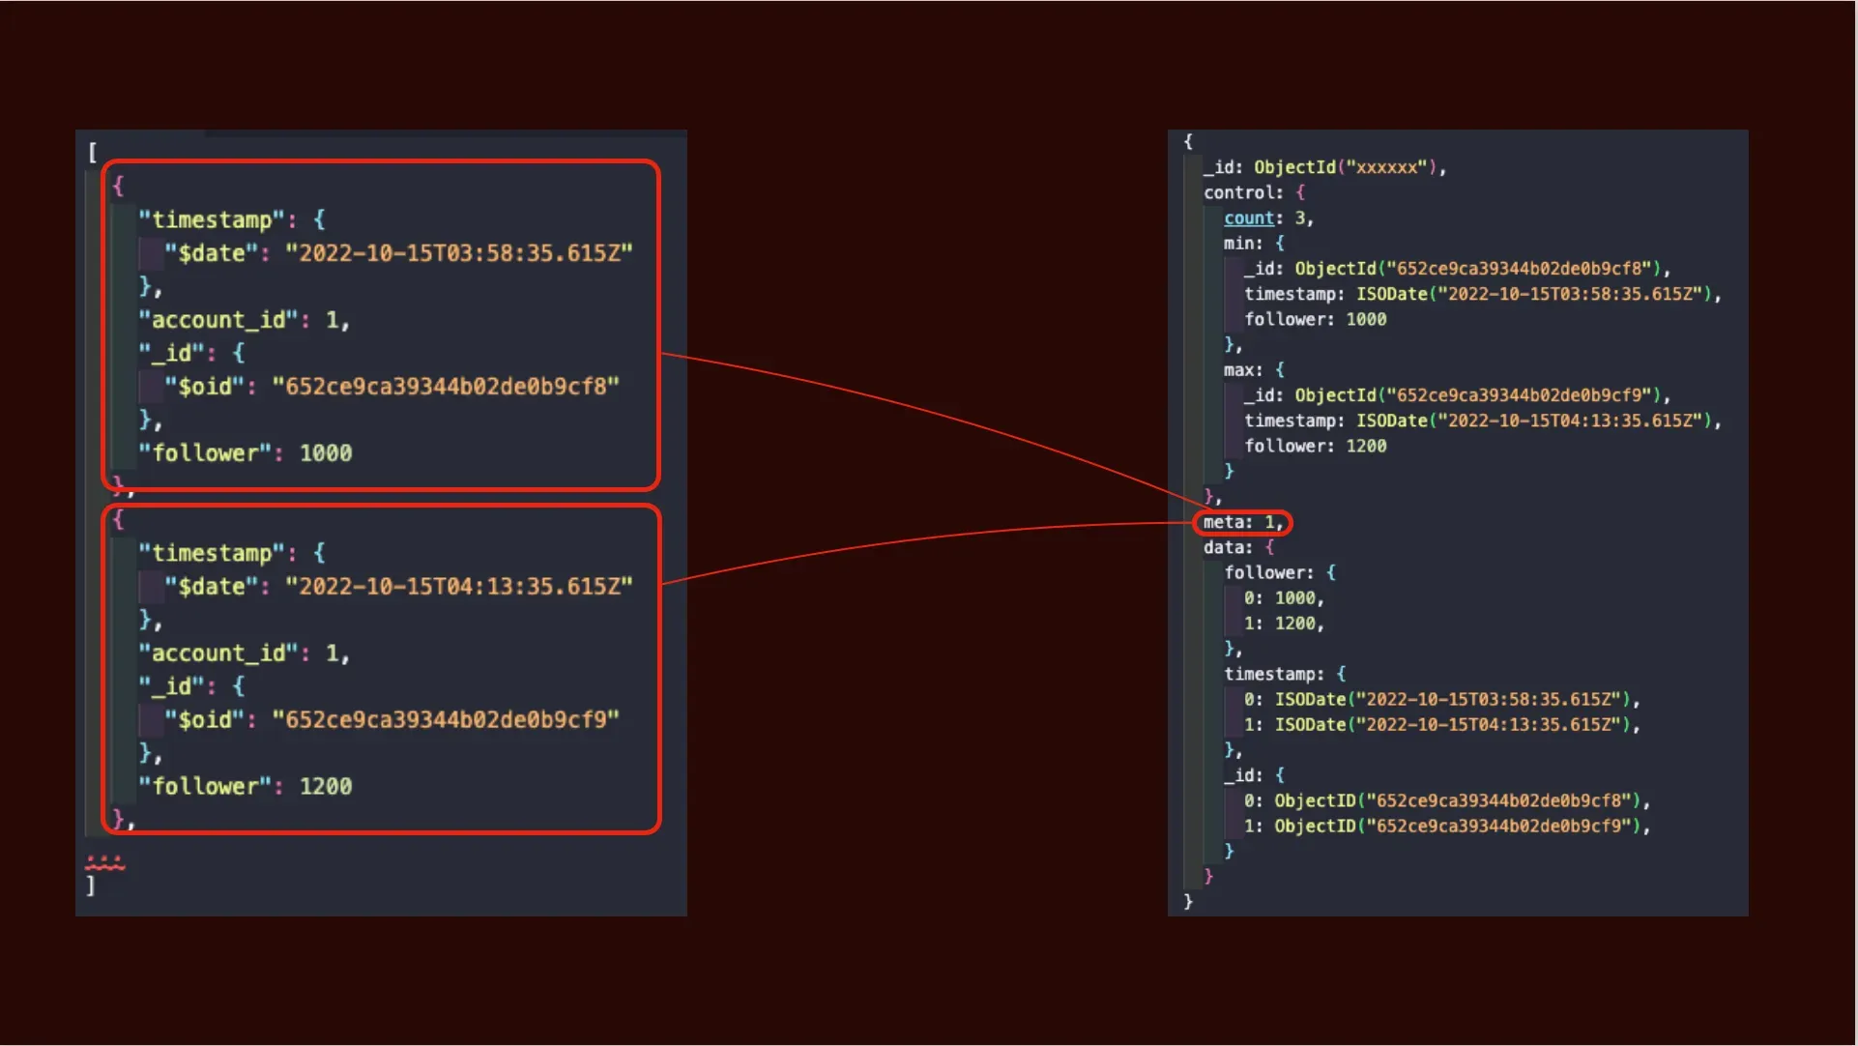Click the timestamp: key under data
This screenshot has height=1046, width=1858.
(1273, 674)
